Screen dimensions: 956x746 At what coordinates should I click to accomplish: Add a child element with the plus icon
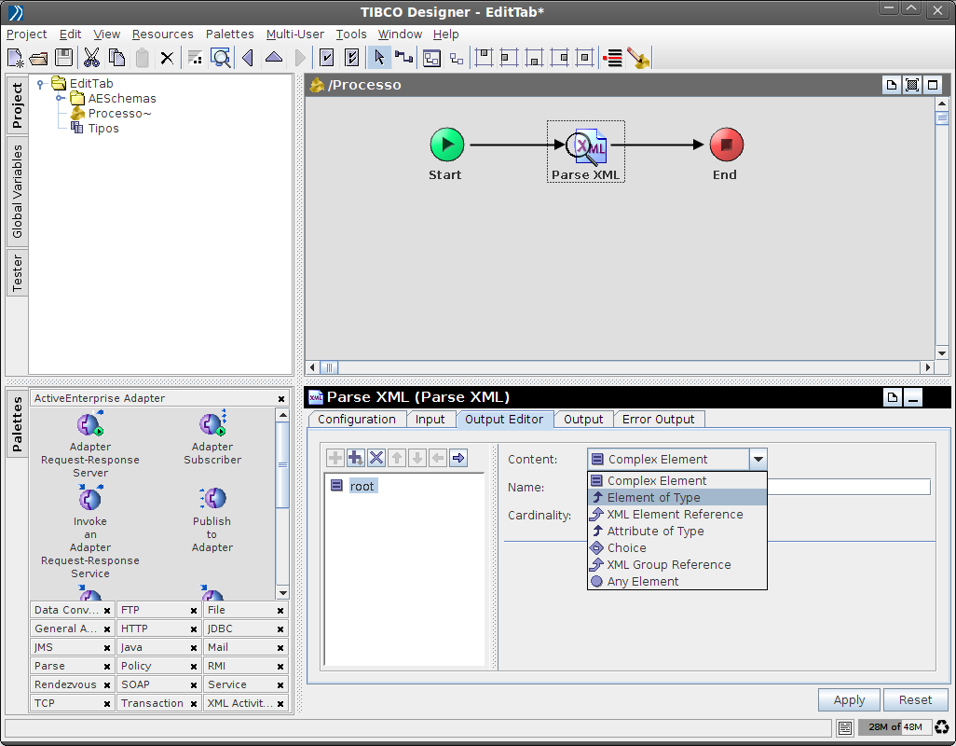point(355,457)
